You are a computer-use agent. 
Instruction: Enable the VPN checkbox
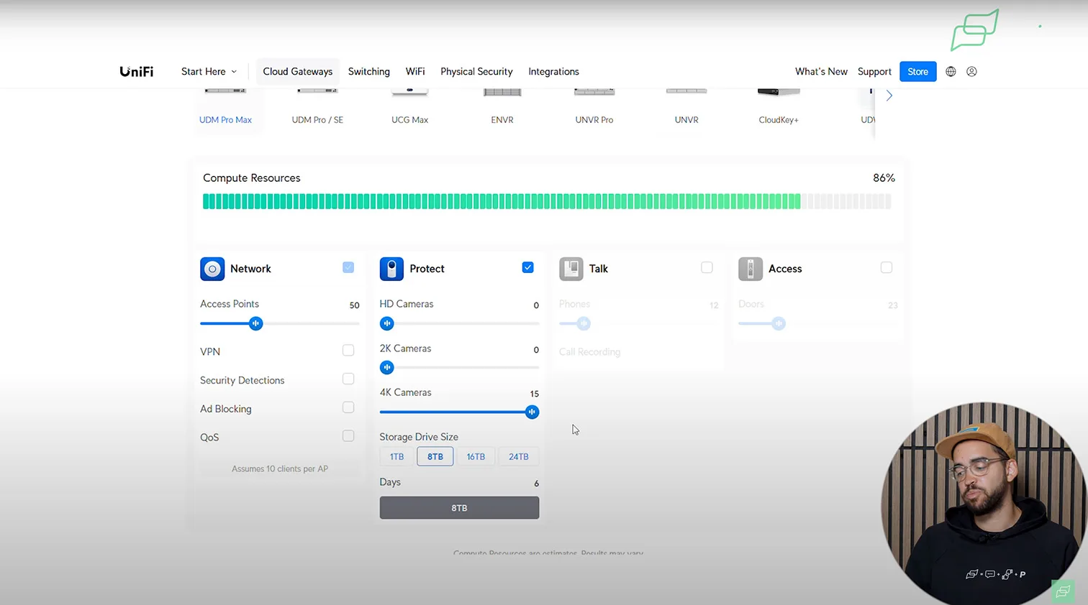pos(348,351)
